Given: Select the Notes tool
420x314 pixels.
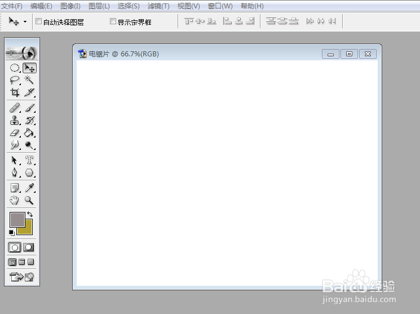Looking at the screenshot, I should [15, 188].
